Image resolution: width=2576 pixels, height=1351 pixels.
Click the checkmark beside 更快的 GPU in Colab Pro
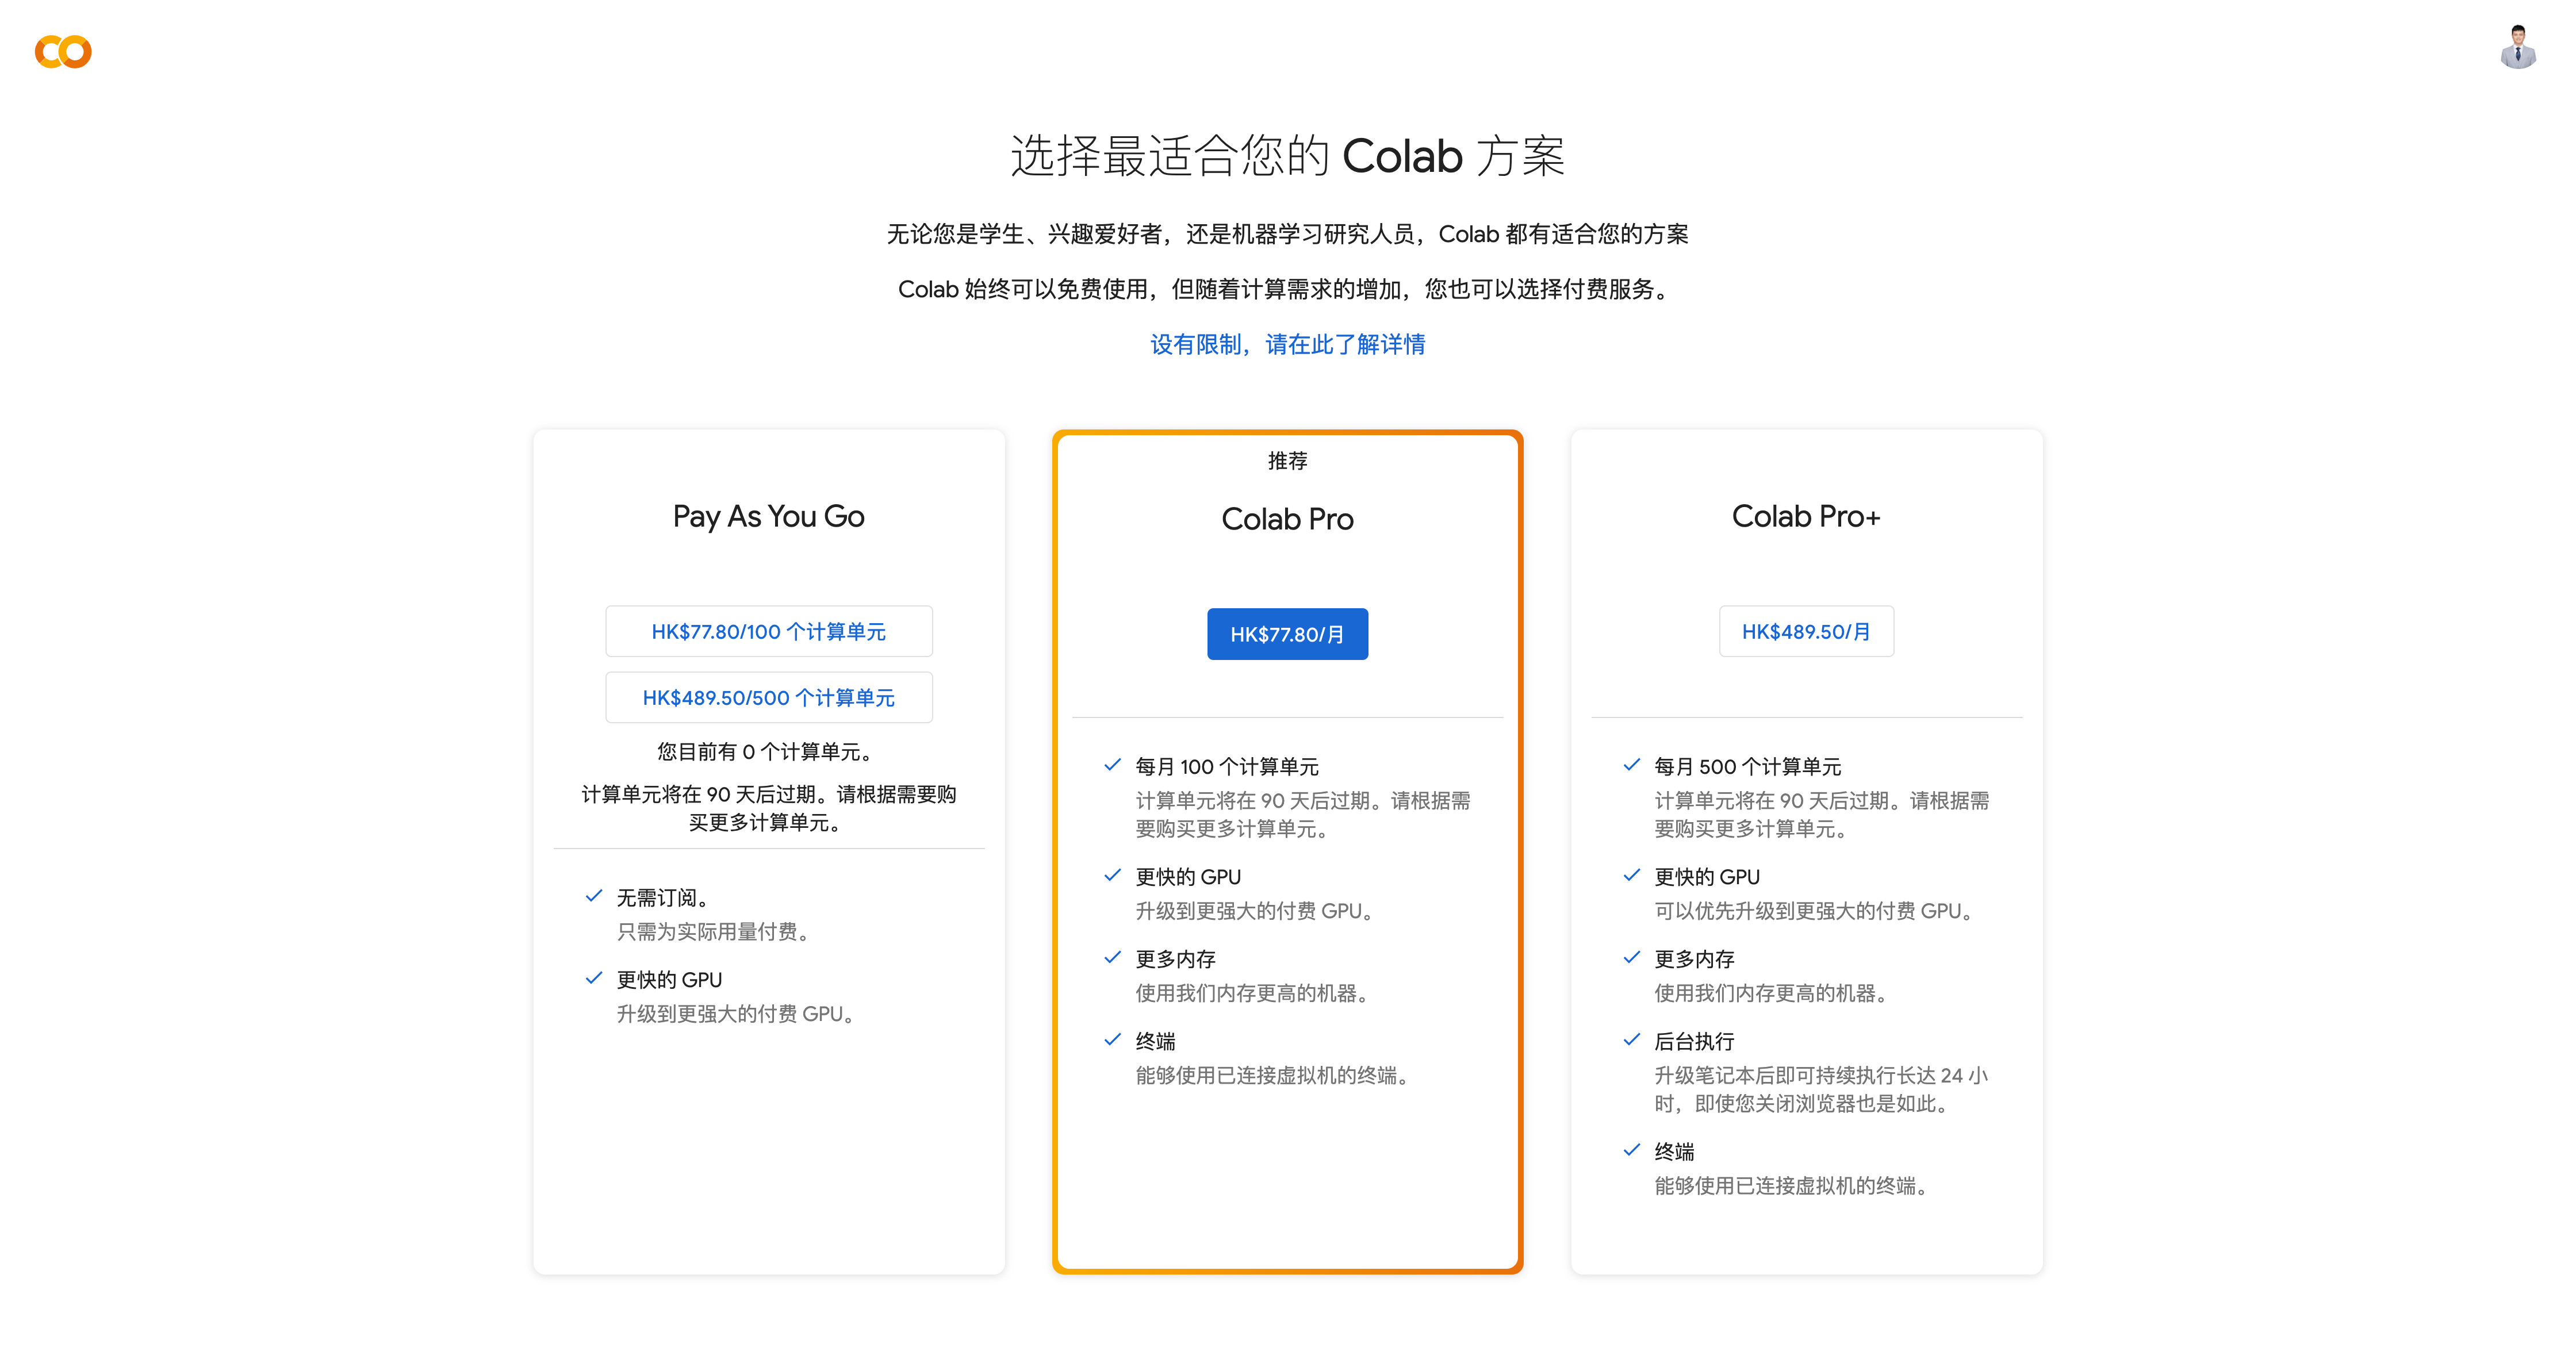tap(1112, 875)
